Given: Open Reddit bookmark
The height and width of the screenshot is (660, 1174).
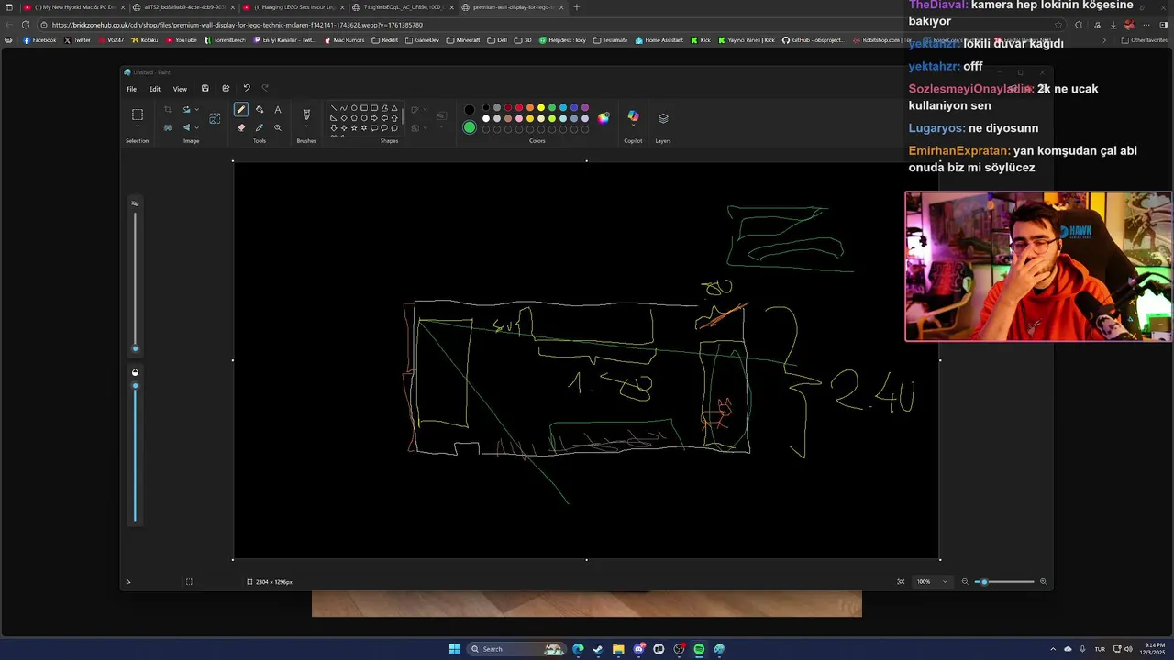Looking at the screenshot, I should [x=386, y=40].
